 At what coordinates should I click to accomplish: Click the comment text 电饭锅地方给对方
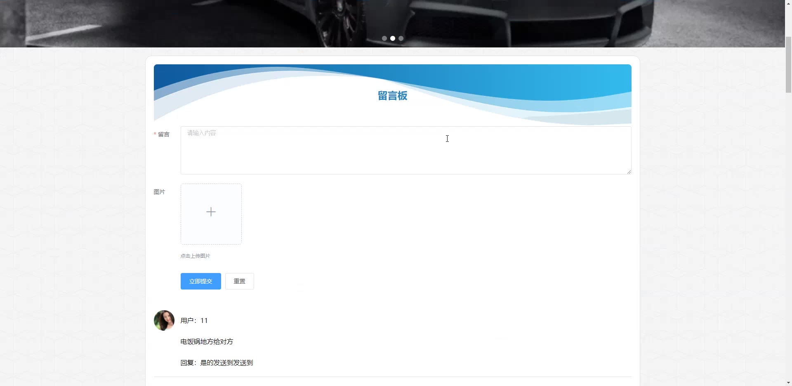pos(207,342)
